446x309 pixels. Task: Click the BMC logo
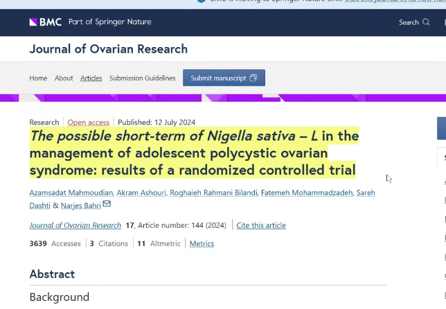(46, 22)
